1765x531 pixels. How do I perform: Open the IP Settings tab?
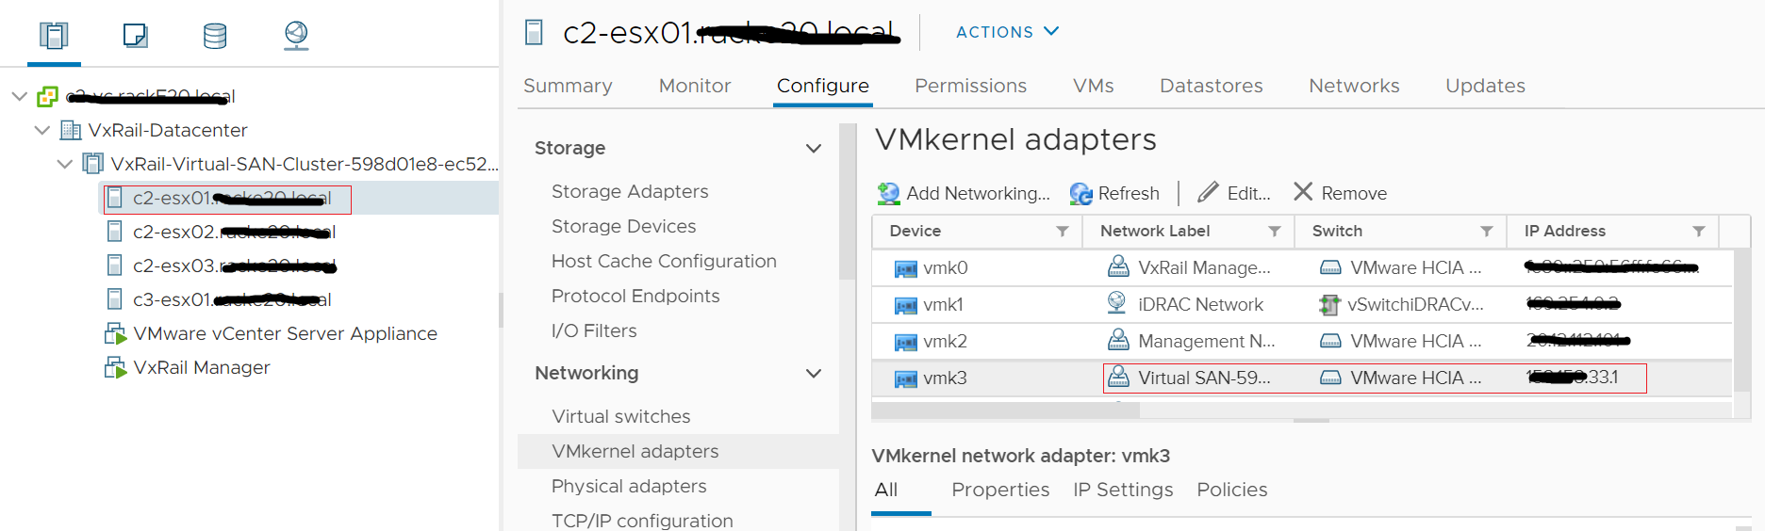click(1123, 490)
